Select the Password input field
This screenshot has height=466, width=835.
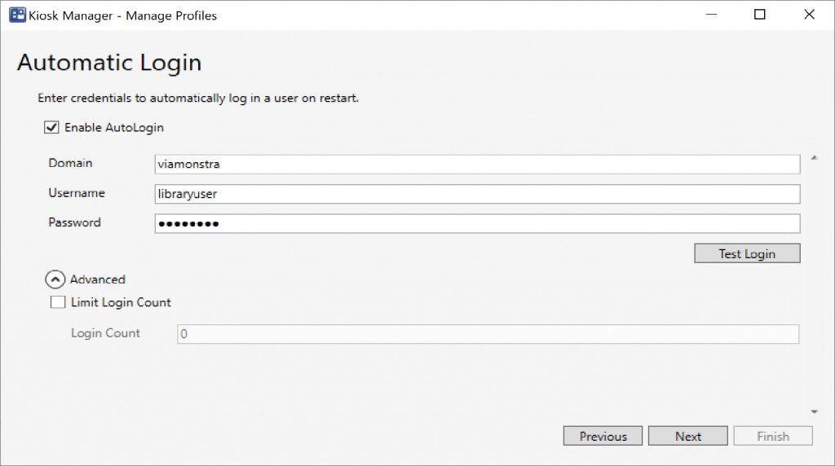point(477,224)
